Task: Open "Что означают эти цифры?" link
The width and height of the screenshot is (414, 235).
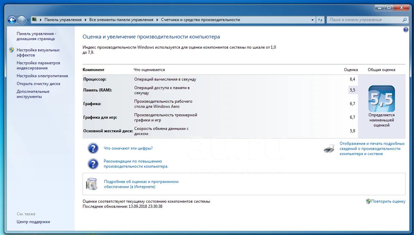Action: point(128,148)
